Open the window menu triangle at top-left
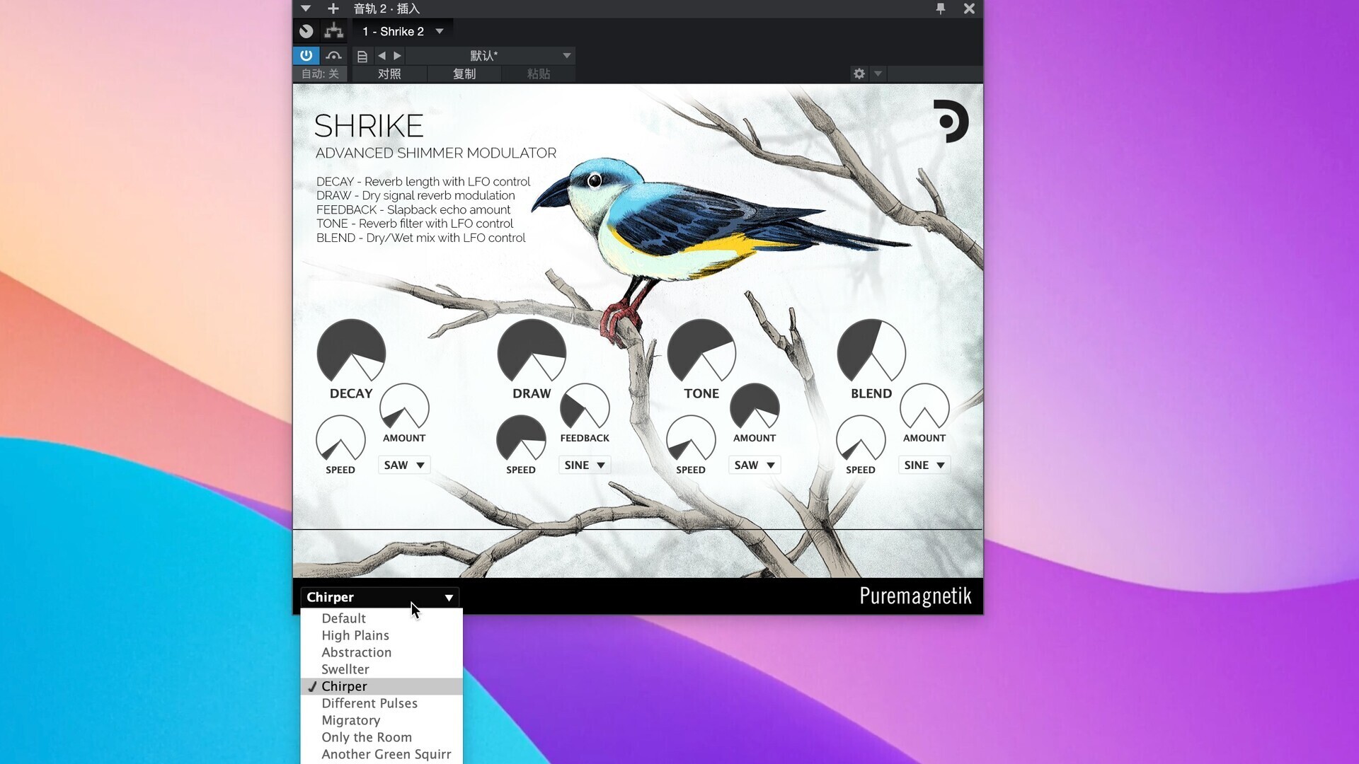Viewport: 1359px width, 764px height. click(x=306, y=8)
